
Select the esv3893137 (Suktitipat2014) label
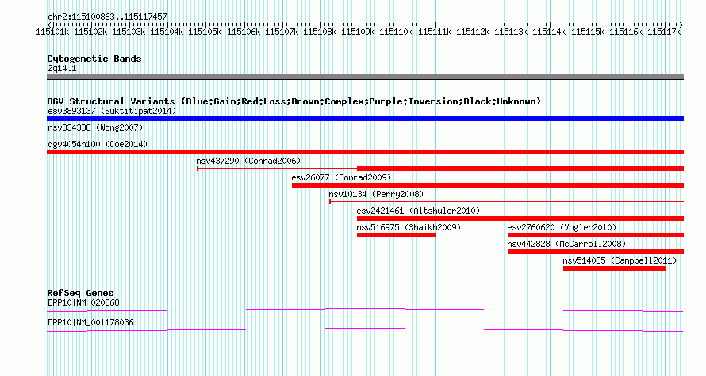pos(112,111)
